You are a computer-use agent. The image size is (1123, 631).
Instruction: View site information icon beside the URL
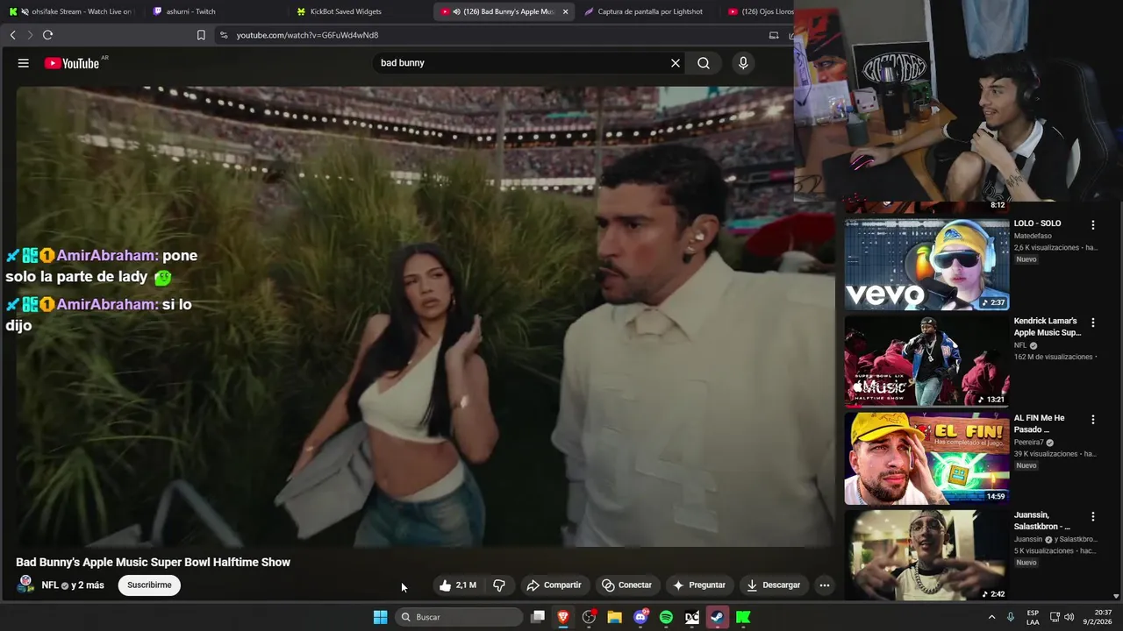(224, 35)
